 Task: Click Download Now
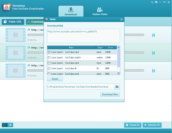(x=110, y=94)
